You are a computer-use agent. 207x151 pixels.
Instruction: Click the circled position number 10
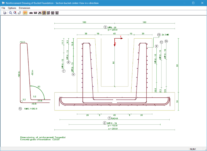166,41
